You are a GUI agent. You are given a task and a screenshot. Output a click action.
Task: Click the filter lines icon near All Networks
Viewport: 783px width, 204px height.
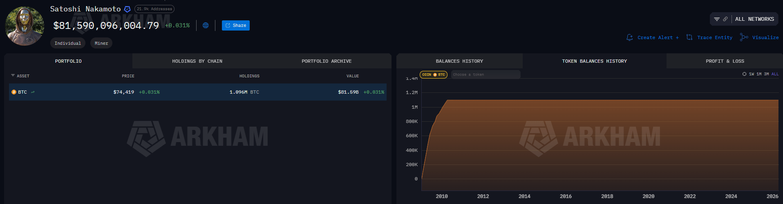coord(717,19)
